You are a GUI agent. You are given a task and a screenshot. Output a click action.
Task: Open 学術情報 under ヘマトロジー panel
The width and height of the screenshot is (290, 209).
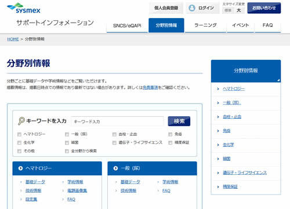(75, 182)
